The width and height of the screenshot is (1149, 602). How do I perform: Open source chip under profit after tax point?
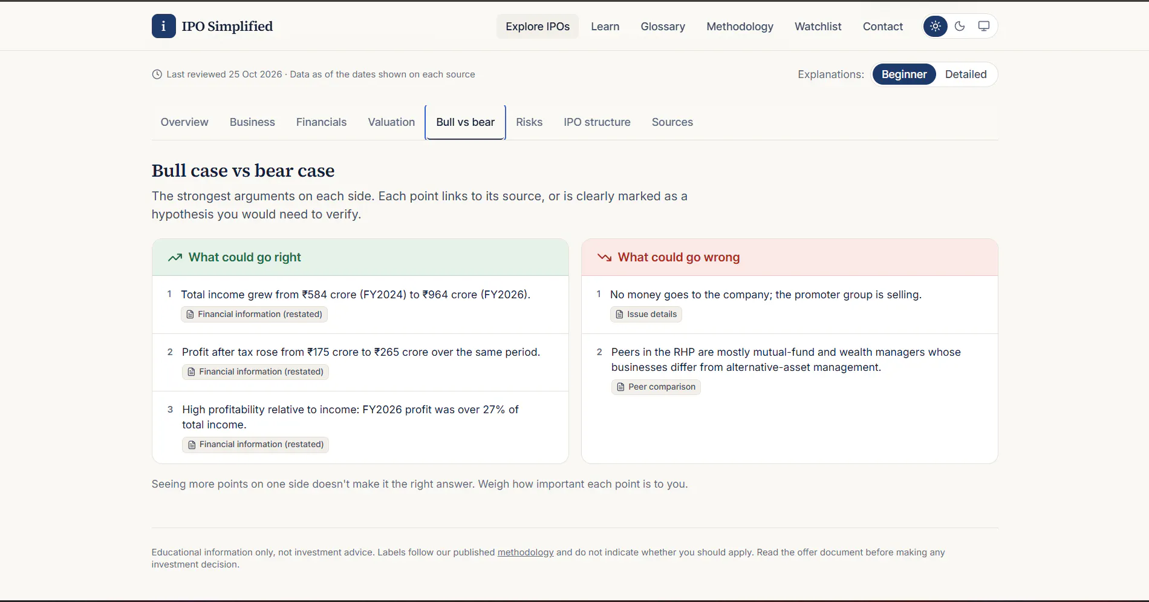click(255, 371)
